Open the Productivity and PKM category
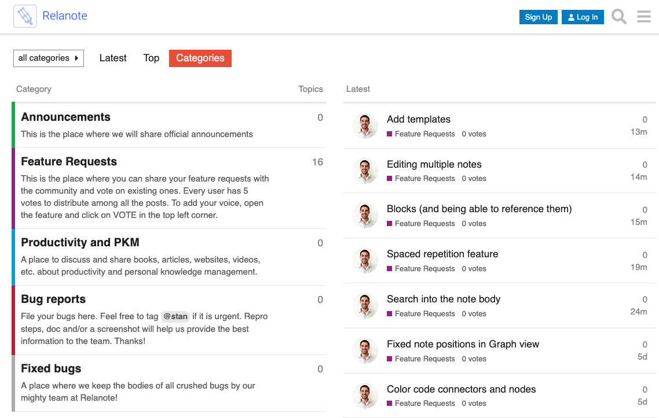Viewport: 659px width, 418px height. click(80, 243)
